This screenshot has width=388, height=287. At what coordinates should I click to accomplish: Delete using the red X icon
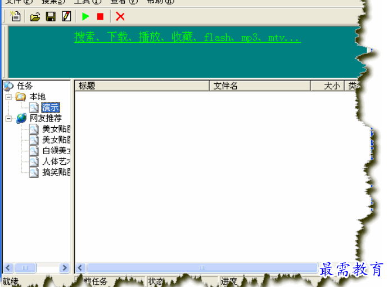pos(120,16)
